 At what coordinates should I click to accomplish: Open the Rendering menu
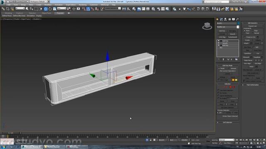83,5
